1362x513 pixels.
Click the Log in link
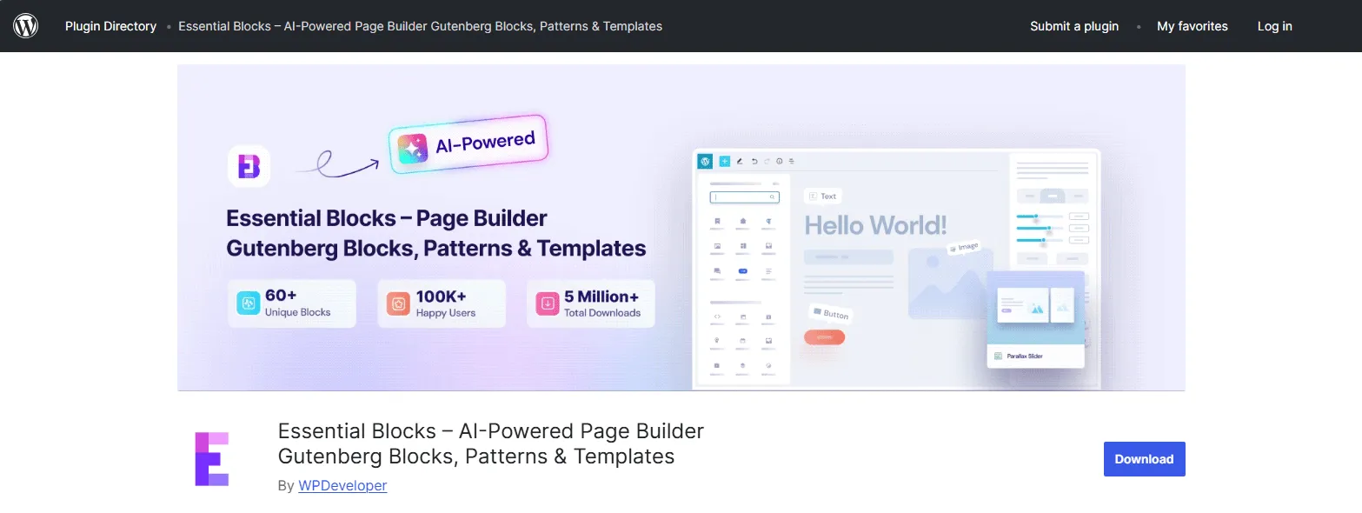click(x=1274, y=26)
